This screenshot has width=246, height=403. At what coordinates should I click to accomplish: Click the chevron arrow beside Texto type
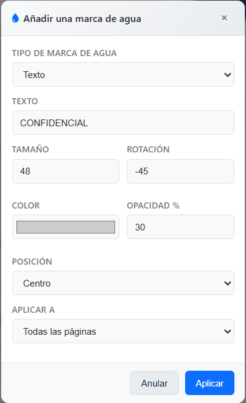(x=228, y=75)
